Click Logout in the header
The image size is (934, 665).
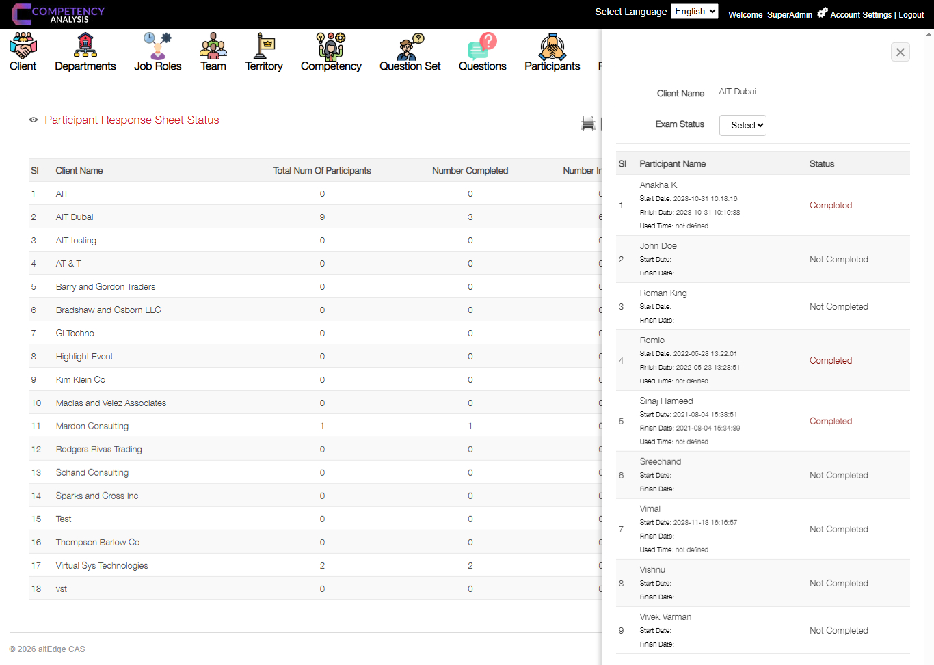click(x=911, y=14)
